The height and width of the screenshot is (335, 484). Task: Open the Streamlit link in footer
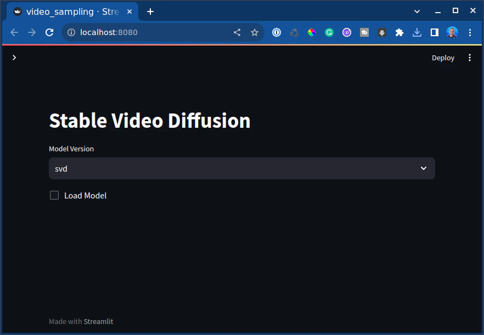tap(98, 321)
